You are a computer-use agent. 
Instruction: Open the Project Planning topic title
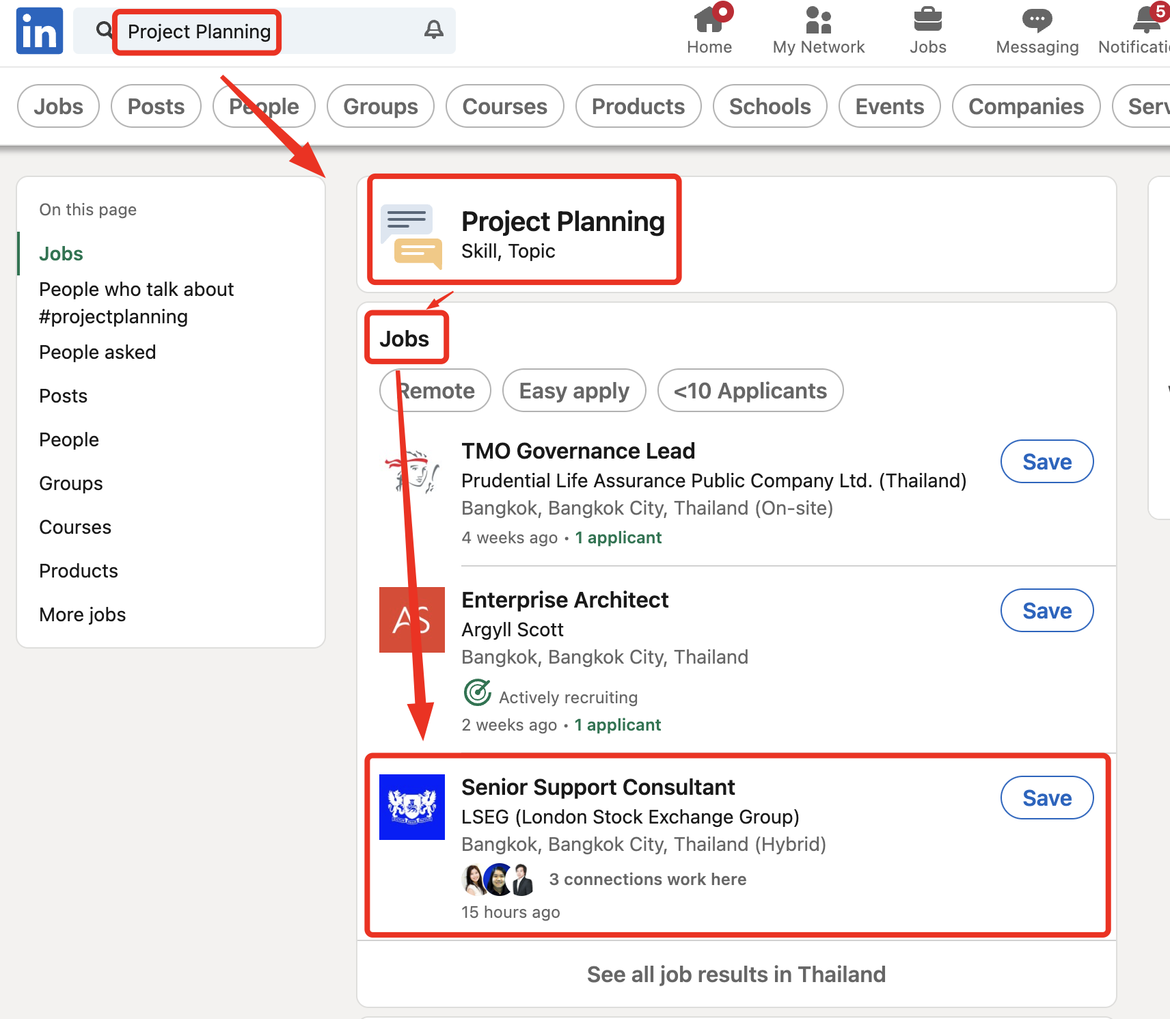point(563,221)
